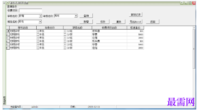Click the 导出Excel button

click(x=135, y=22)
